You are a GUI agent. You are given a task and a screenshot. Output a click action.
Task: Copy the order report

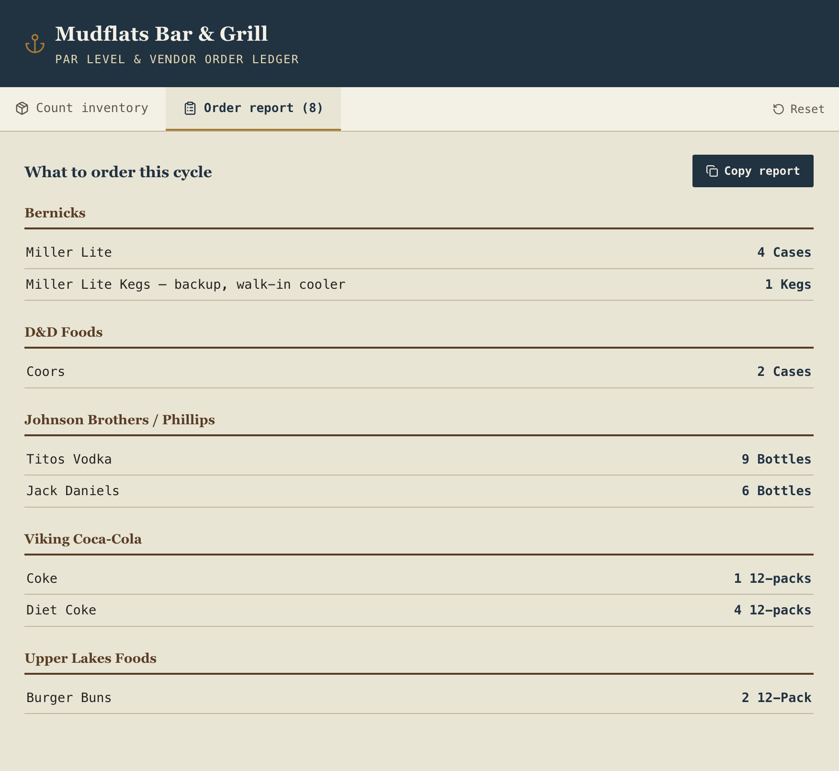coord(753,171)
